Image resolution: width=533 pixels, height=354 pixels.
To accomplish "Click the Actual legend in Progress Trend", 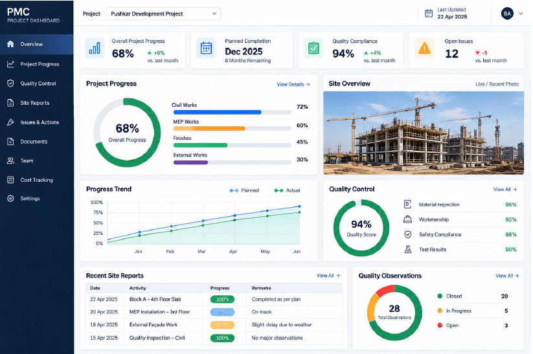I will tap(288, 190).
